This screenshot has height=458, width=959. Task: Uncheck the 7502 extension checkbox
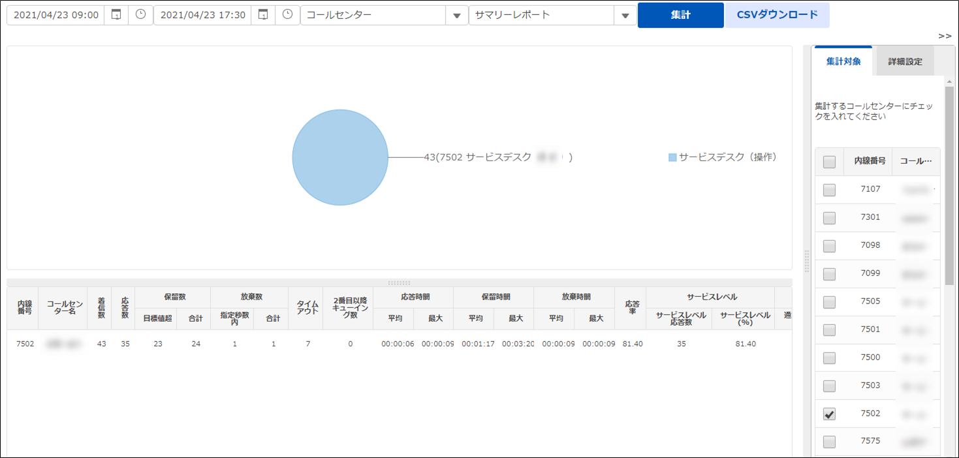pos(829,414)
